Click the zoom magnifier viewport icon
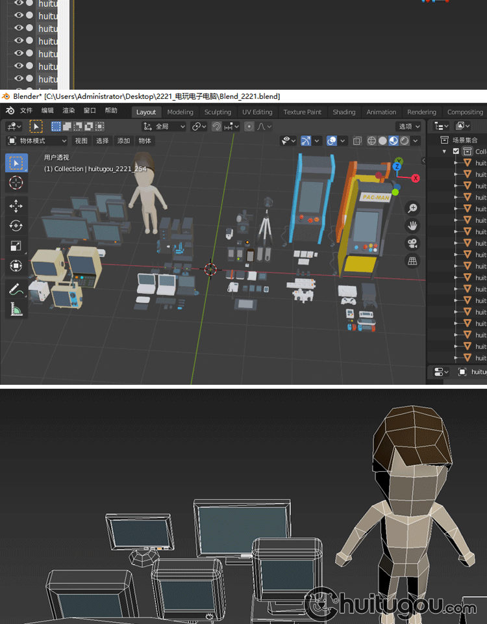 [412, 208]
